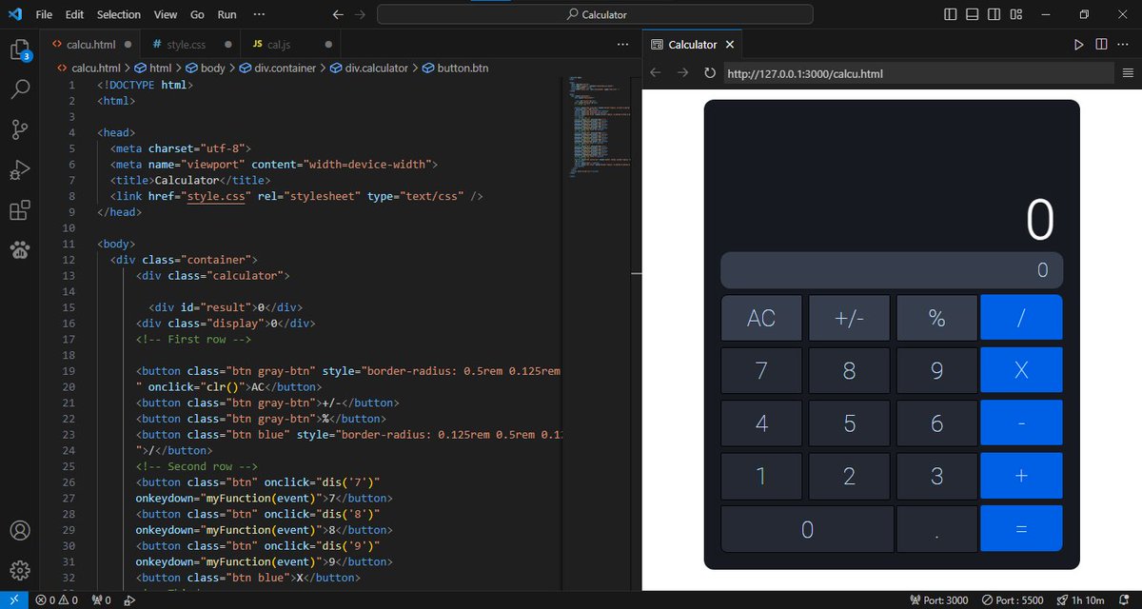Viewport: 1142px width, 609px height.
Task: Click the paw-shaped extension icon in activity bar
Action: [20, 250]
